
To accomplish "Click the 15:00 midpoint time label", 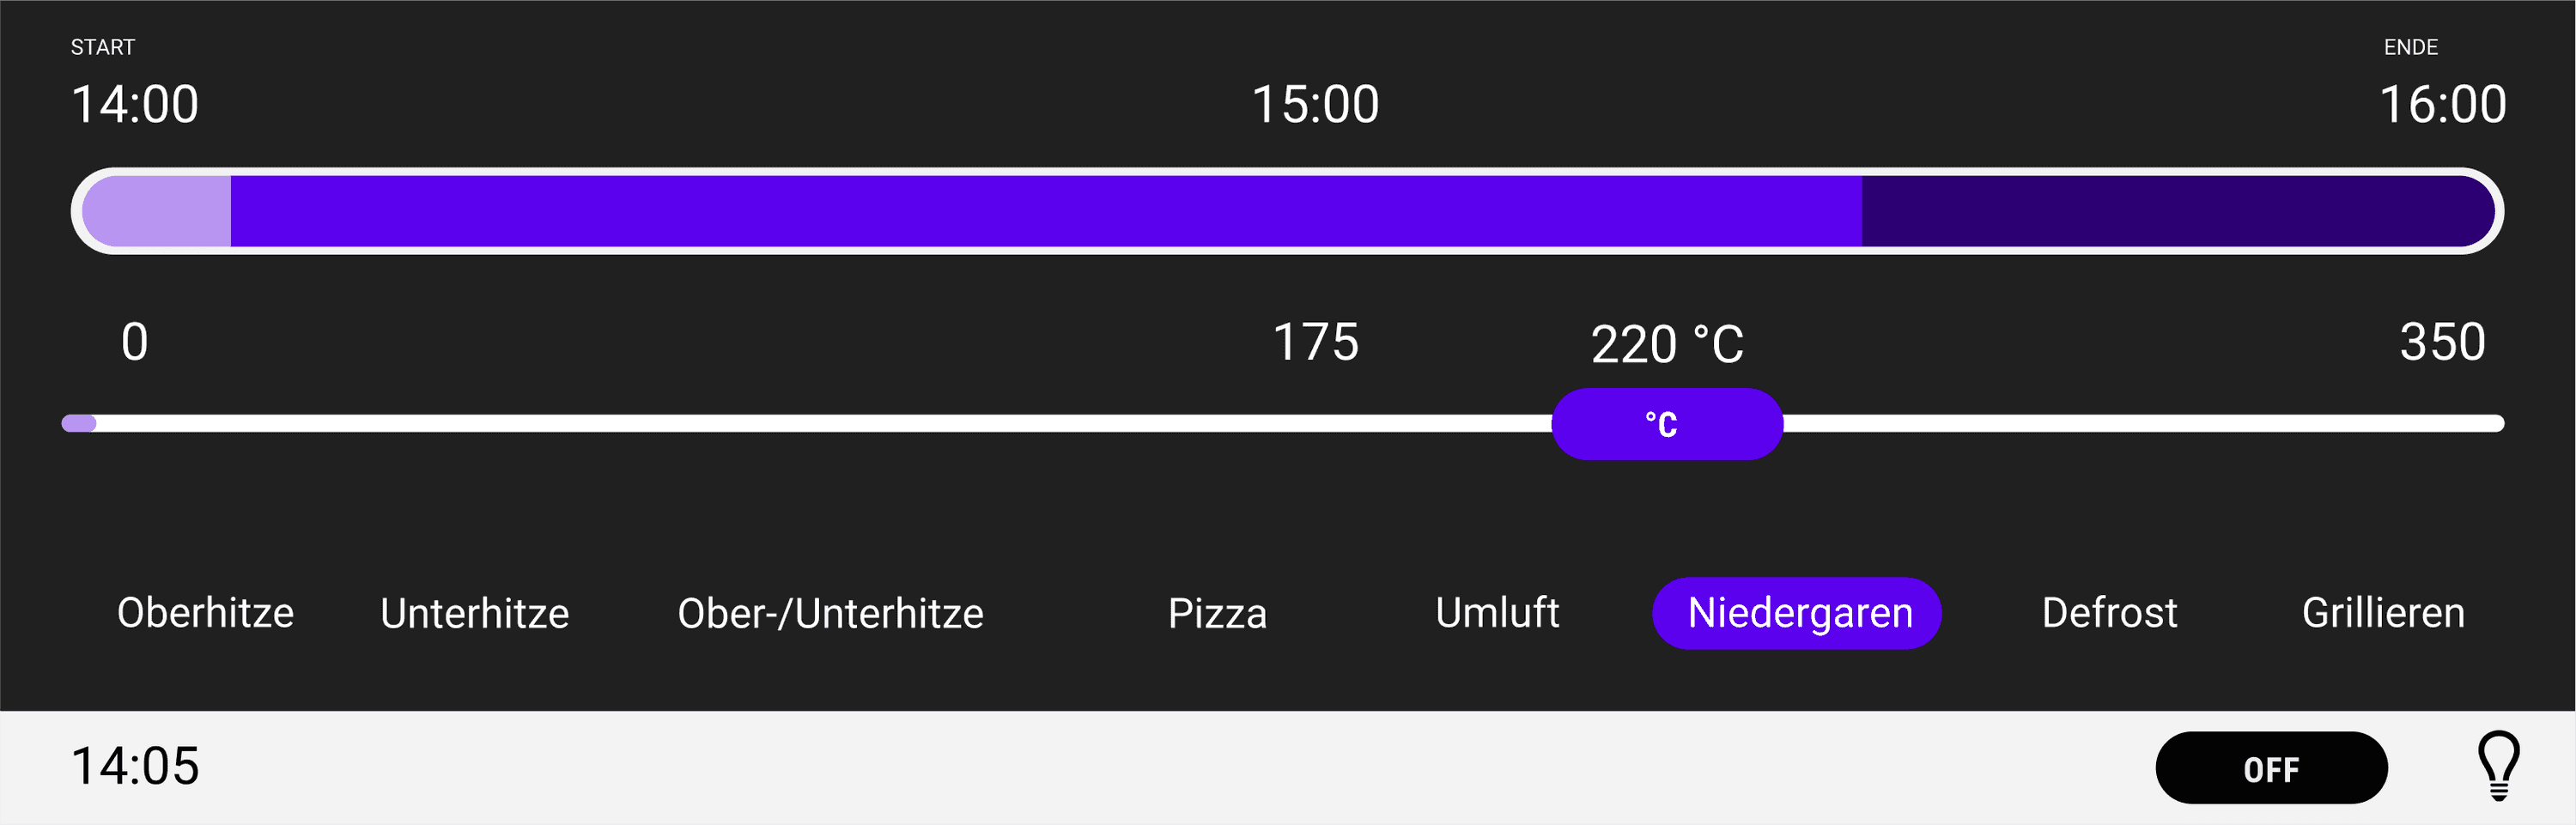I will coord(1315,104).
